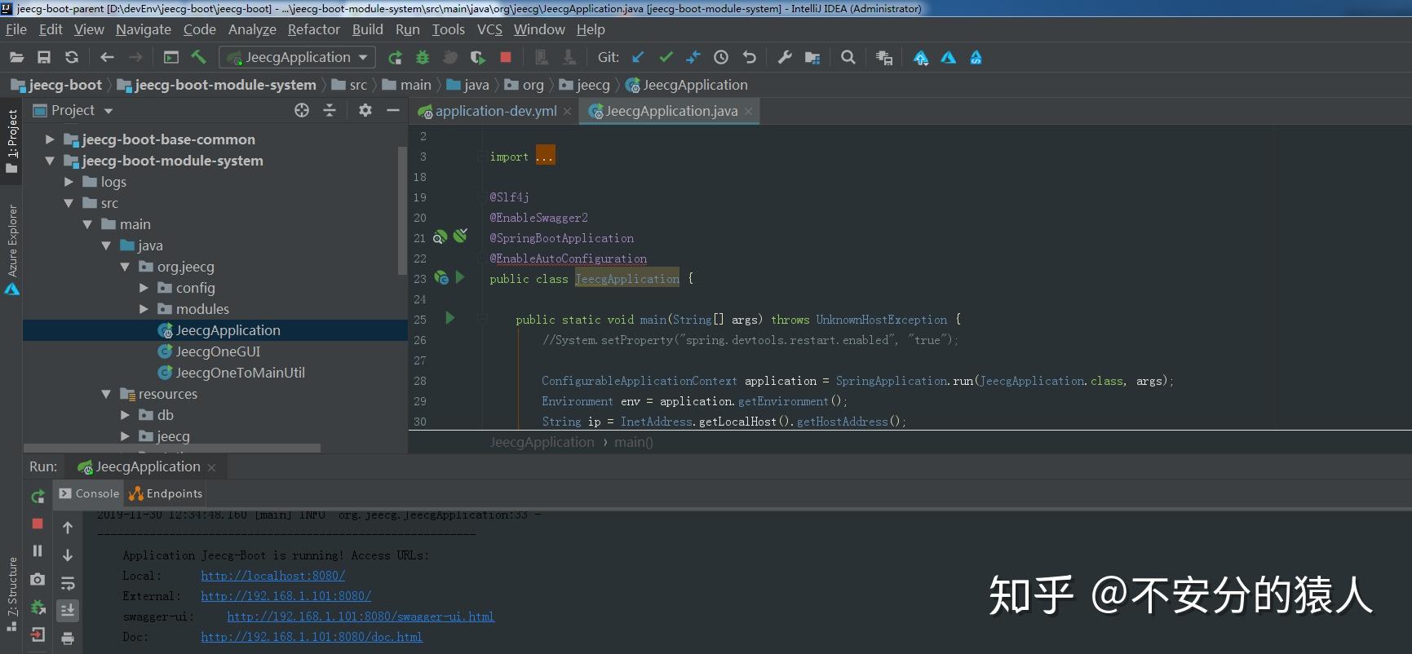Screen dimensions: 1412x654
Task: Rerun JeecgApplication in the Run panel
Action: [x=38, y=497]
